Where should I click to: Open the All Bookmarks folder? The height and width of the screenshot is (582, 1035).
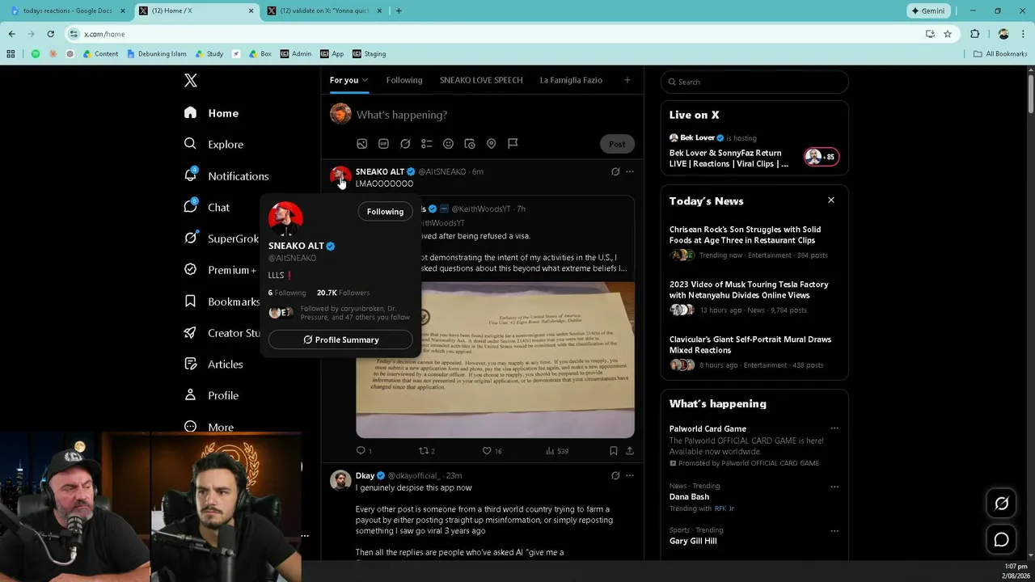click(1000, 54)
